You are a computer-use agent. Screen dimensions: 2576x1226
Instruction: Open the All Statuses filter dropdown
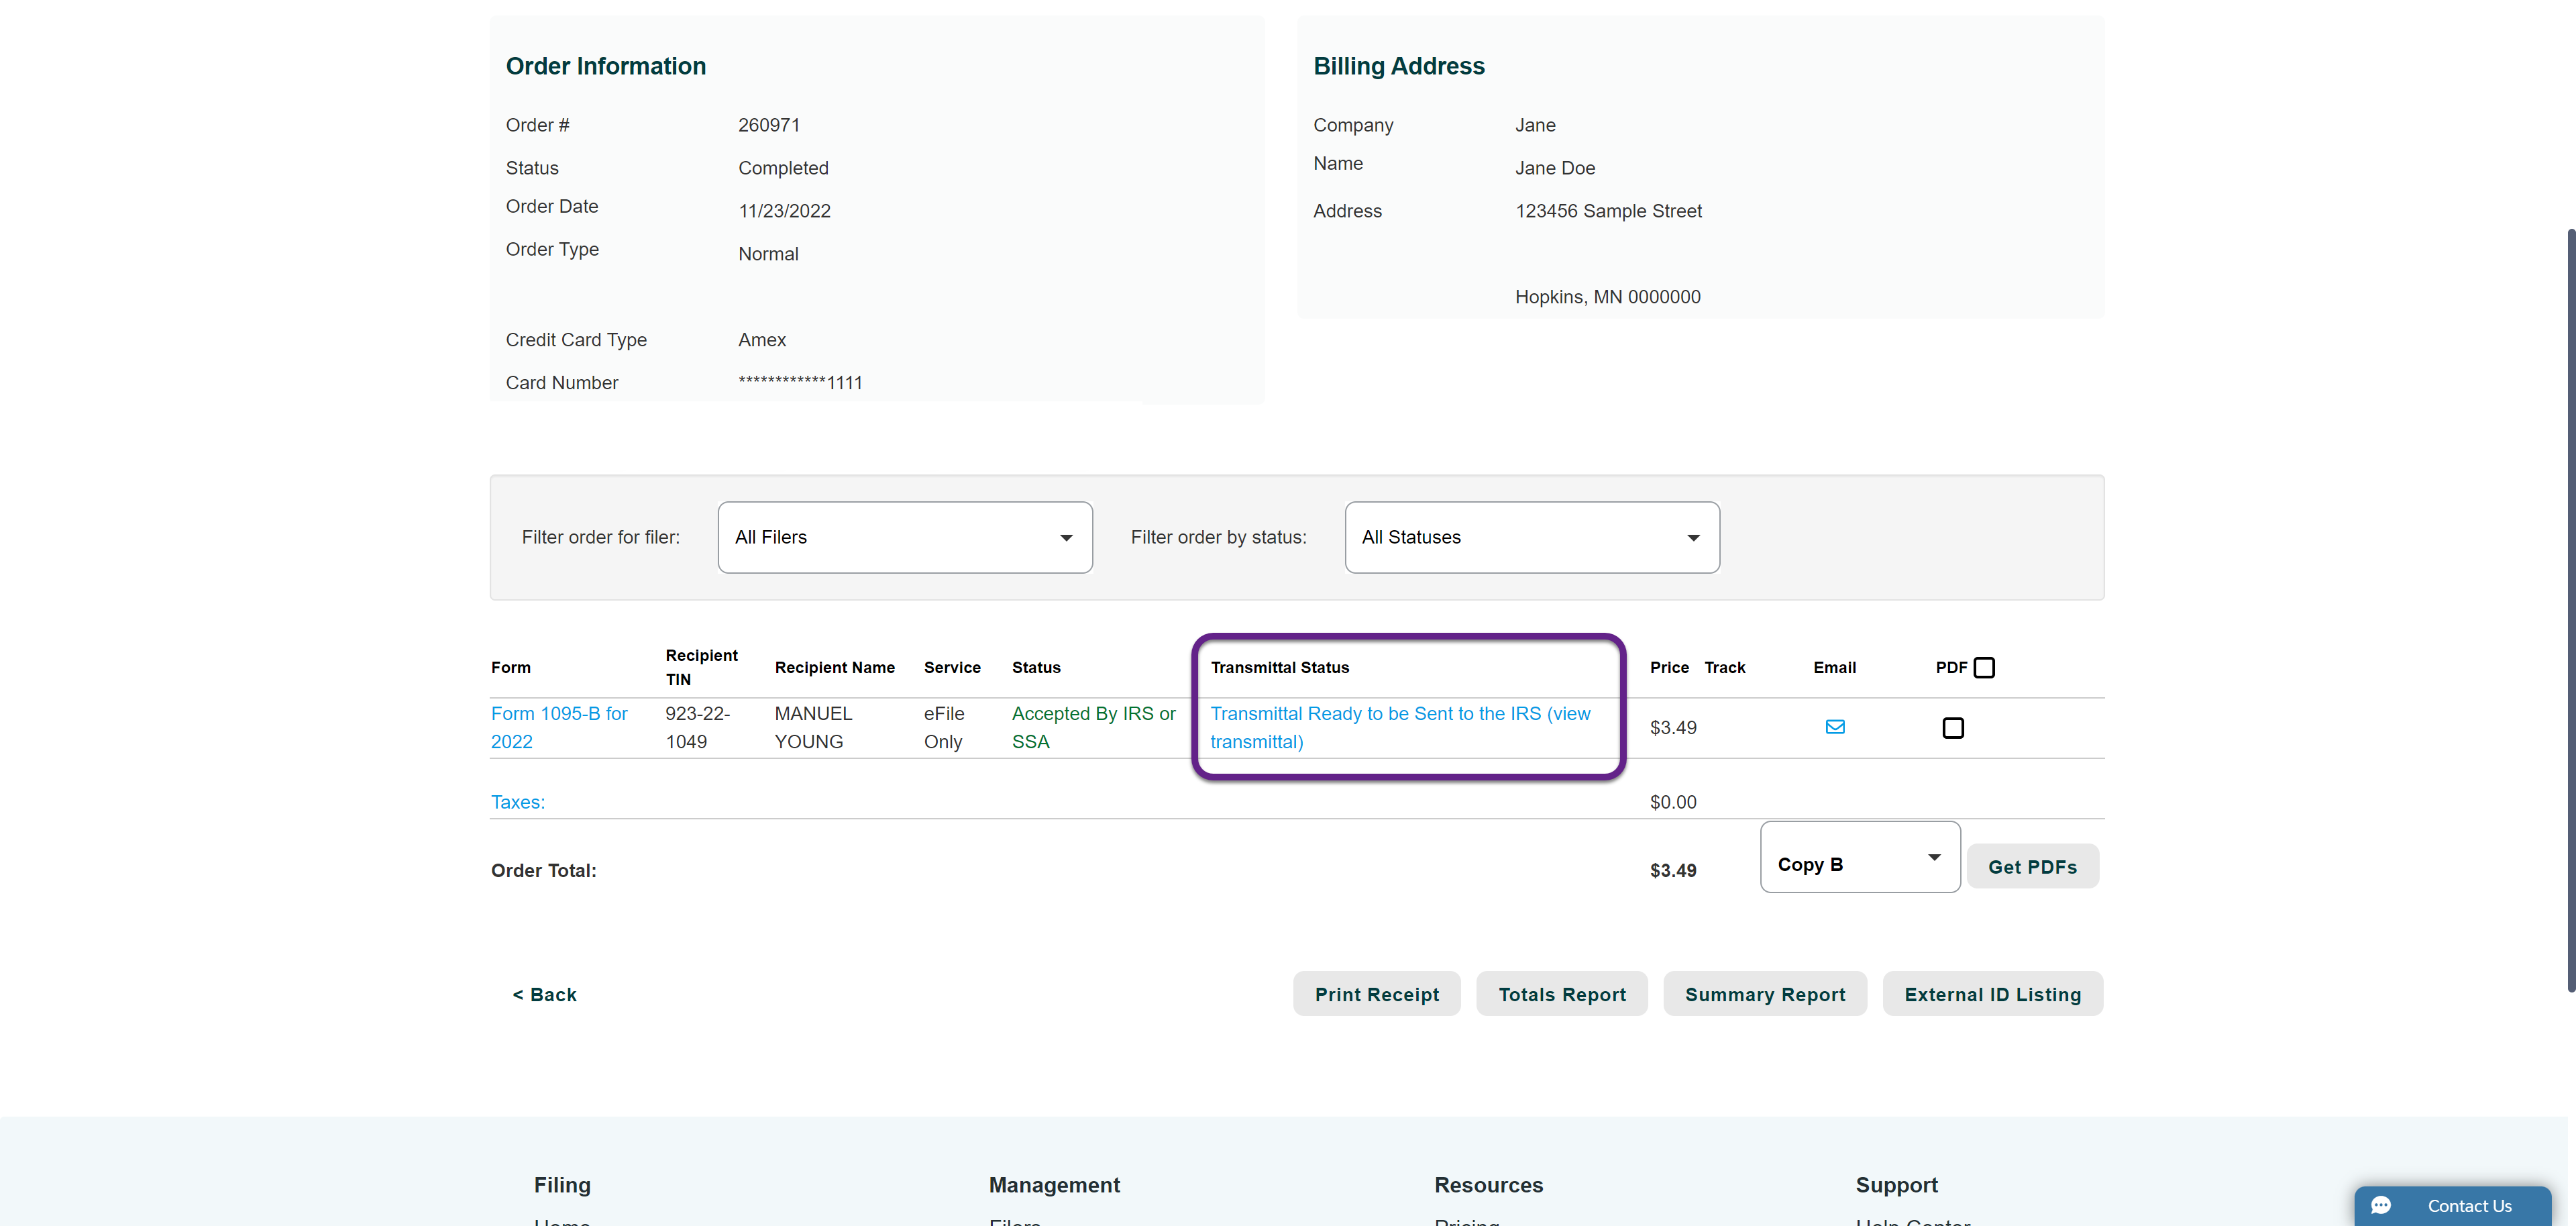[x=1531, y=537]
